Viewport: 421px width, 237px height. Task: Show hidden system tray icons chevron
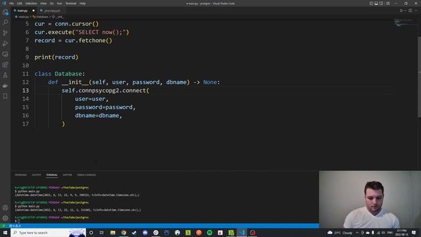pos(357,232)
